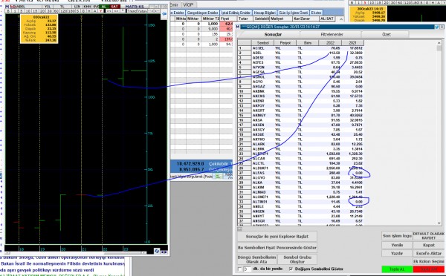Image resolution: width=446 pixels, height=276 pixels.
Task: Click the Kapat button
Action: (x=429, y=245)
